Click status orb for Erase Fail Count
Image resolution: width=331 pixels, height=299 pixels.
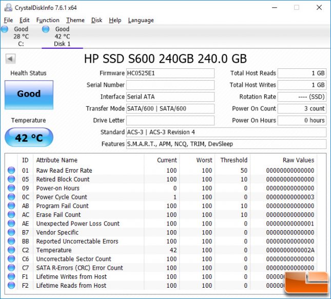point(11,215)
